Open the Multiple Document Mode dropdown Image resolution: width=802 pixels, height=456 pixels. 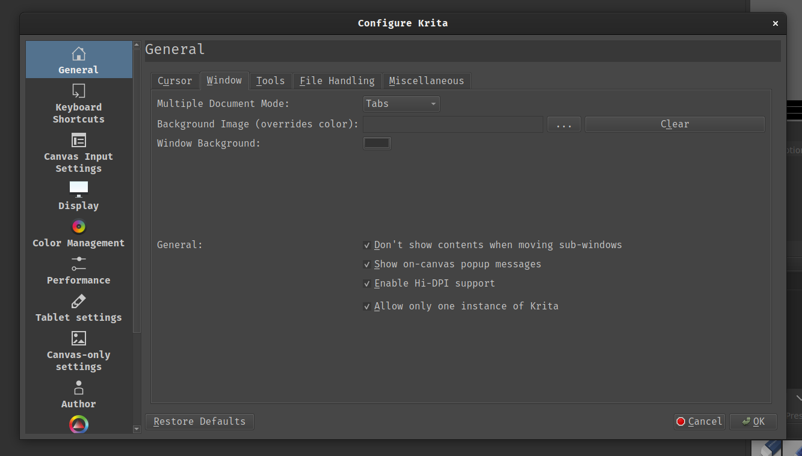point(401,104)
